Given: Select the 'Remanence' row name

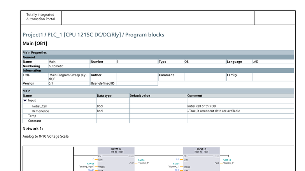Looking at the screenshot, I should point(40,111).
